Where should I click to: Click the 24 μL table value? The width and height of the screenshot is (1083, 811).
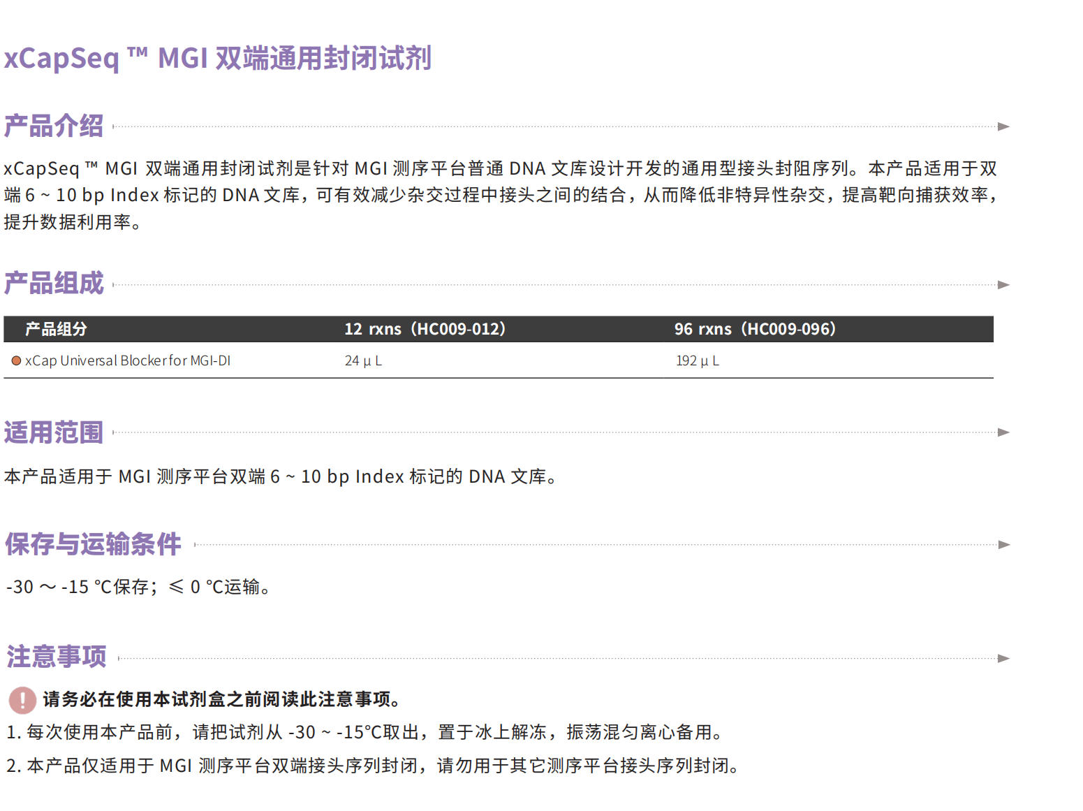363,360
